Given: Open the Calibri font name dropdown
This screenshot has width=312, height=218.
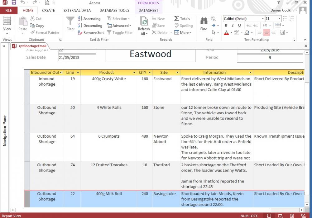Looking at the screenshot, I should [x=263, y=19].
